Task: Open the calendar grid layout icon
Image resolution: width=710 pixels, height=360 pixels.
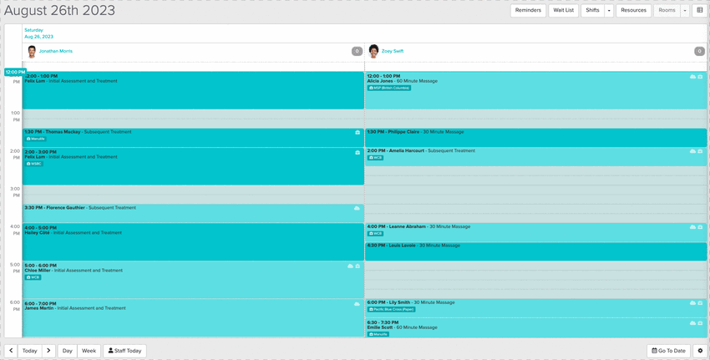Action: tap(700, 11)
